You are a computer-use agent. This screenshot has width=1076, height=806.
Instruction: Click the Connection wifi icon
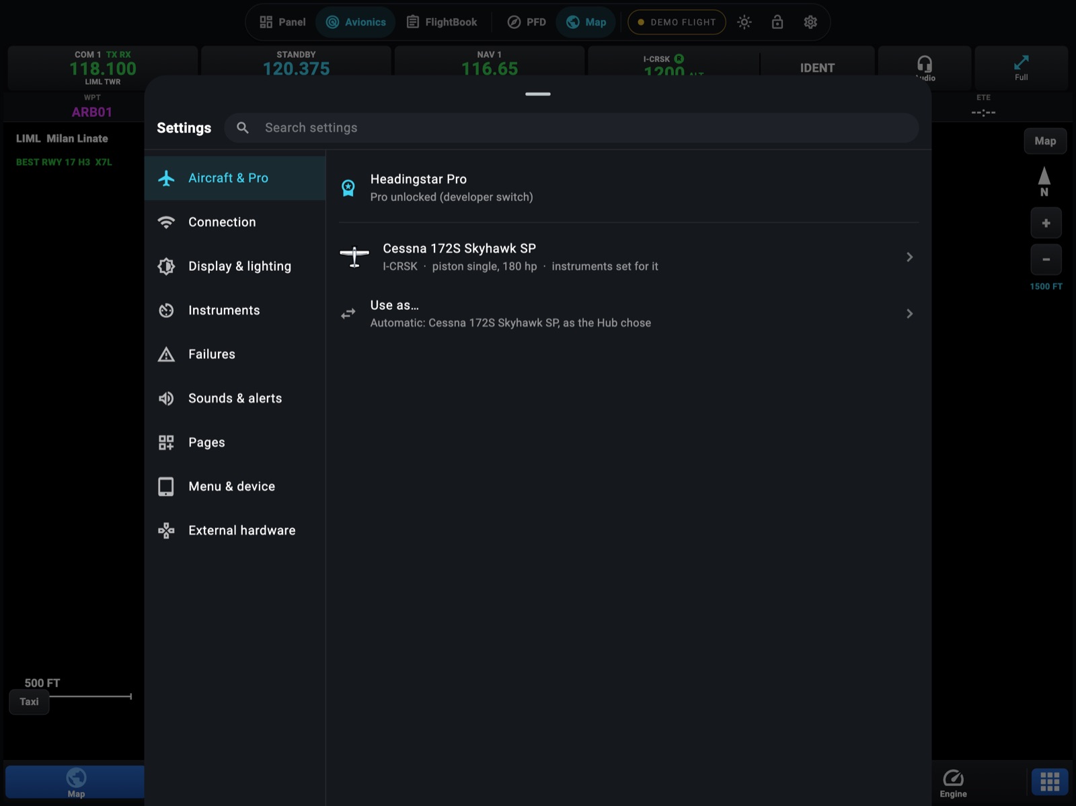[x=166, y=222]
